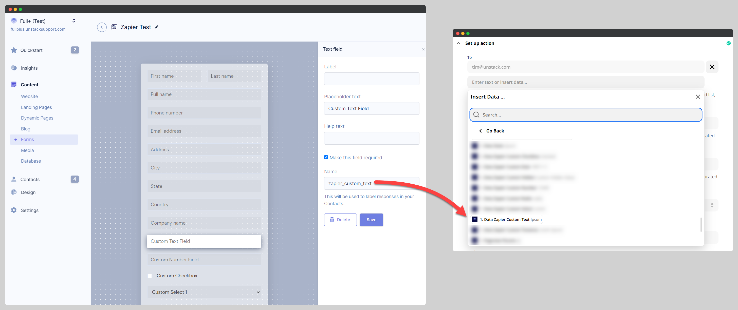Click the Insert Data list scrollbar
Screen dimensions: 738x310
tap(701, 225)
